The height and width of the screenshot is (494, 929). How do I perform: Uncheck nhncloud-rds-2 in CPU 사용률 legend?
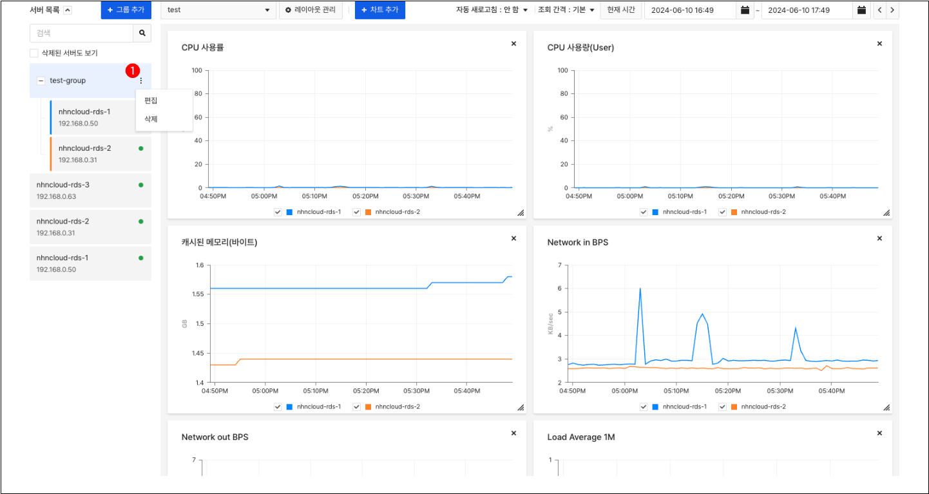pos(356,212)
